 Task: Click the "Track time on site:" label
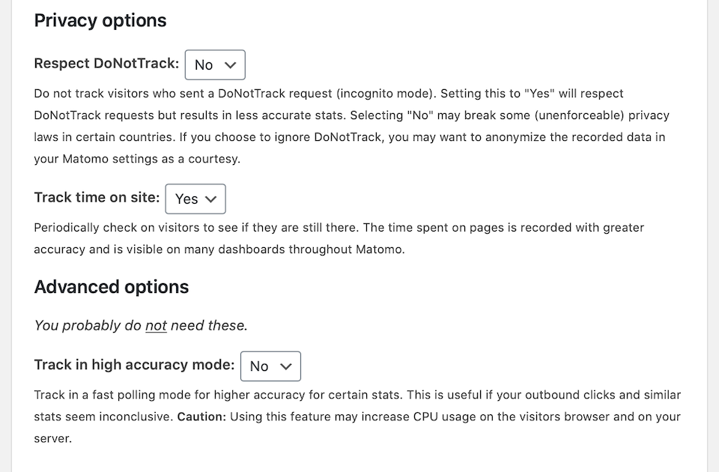(x=97, y=197)
